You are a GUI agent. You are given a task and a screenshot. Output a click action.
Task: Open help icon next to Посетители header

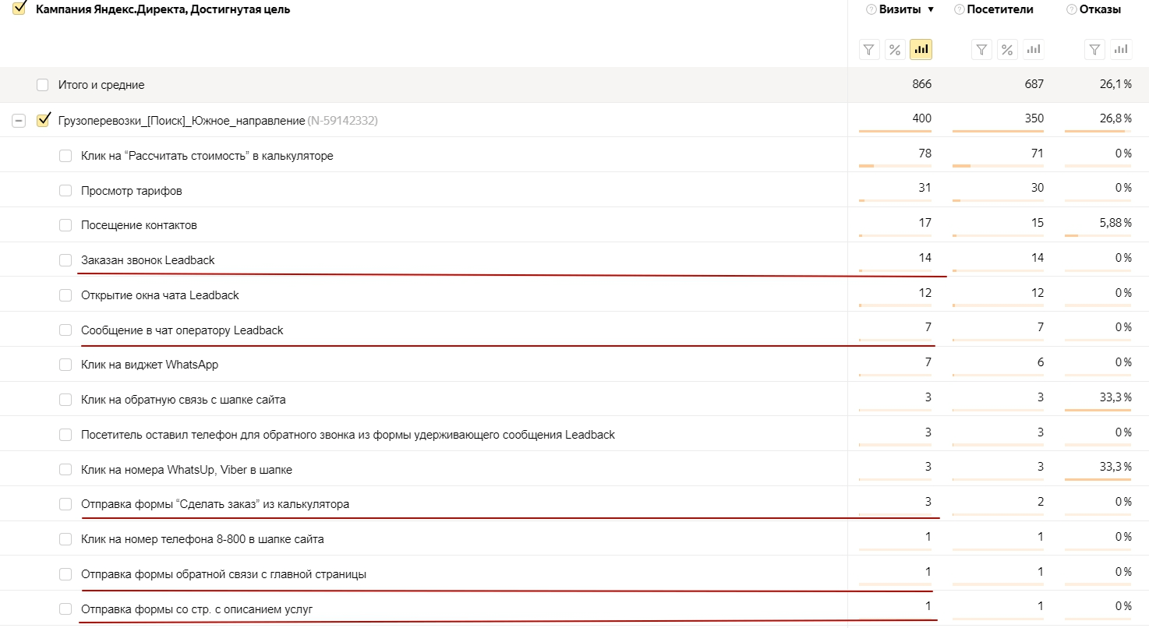pyautogui.click(x=959, y=10)
